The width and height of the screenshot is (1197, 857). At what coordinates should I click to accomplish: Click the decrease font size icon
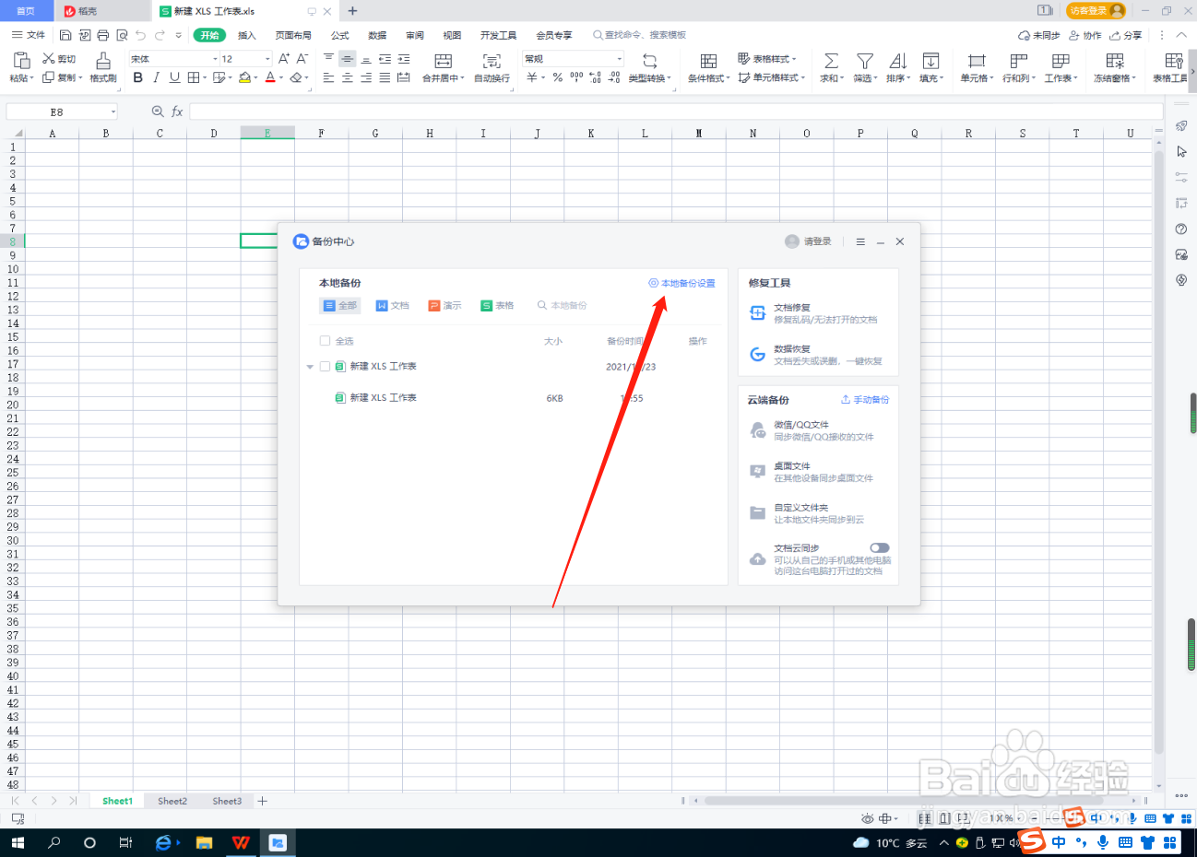[302, 59]
